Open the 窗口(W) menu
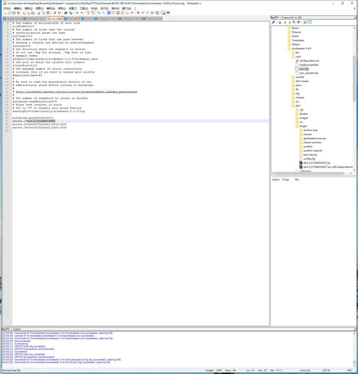Screen dimensions: 358x374 tap(127, 8)
